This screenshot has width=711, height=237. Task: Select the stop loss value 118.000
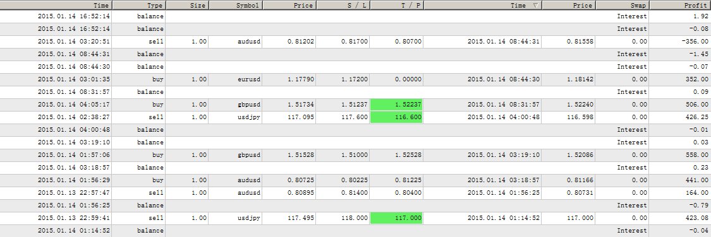(x=354, y=218)
